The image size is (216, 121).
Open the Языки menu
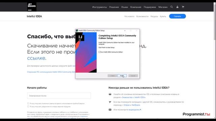pyautogui.click(x=125, y=7)
